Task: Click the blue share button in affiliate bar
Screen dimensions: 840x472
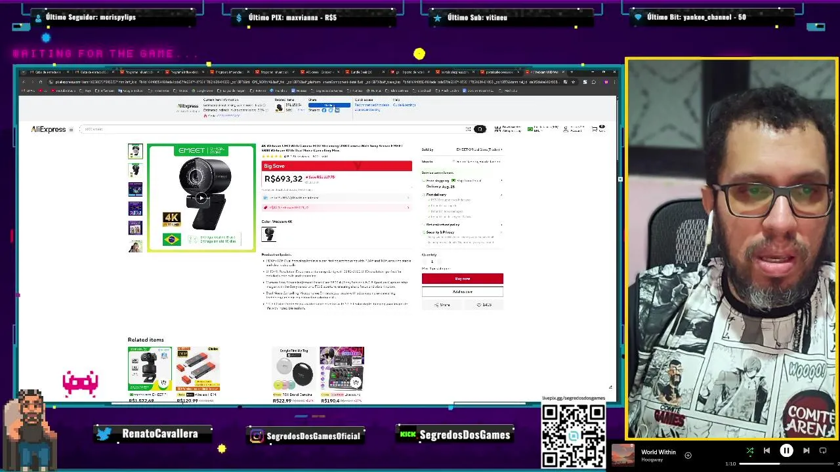Action: point(329,105)
